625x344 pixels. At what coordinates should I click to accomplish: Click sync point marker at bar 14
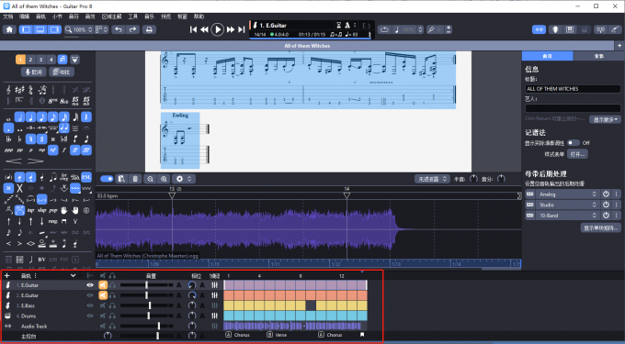point(347,195)
